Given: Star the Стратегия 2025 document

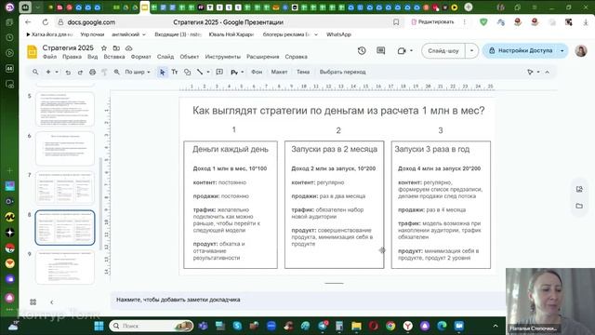Looking at the screenshot, I should click(104, 47).
